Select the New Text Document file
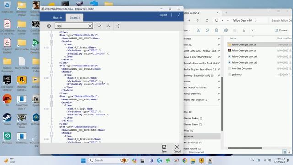 click(242, 68)
